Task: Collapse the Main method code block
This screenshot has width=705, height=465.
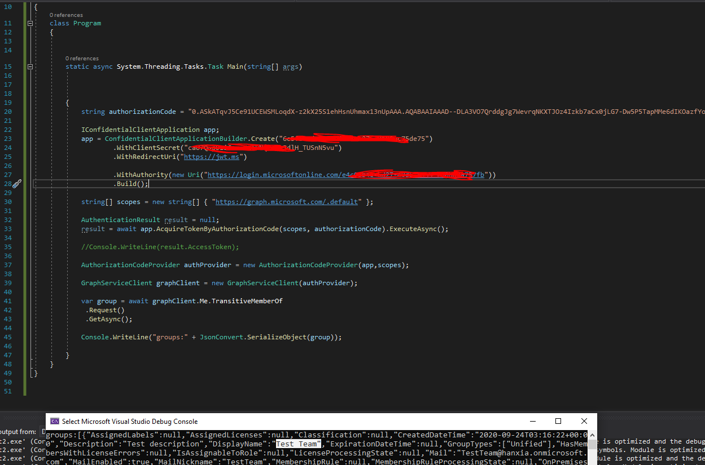Action: pos(30,66)
